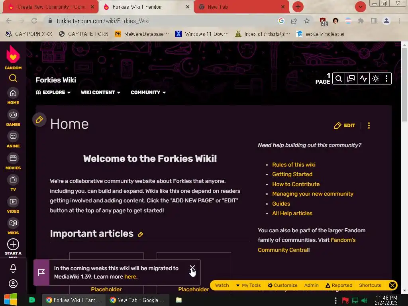Open MalwareDatabase bookmark
The width and height of the screenshot is (408, 306).
[142, 34]
